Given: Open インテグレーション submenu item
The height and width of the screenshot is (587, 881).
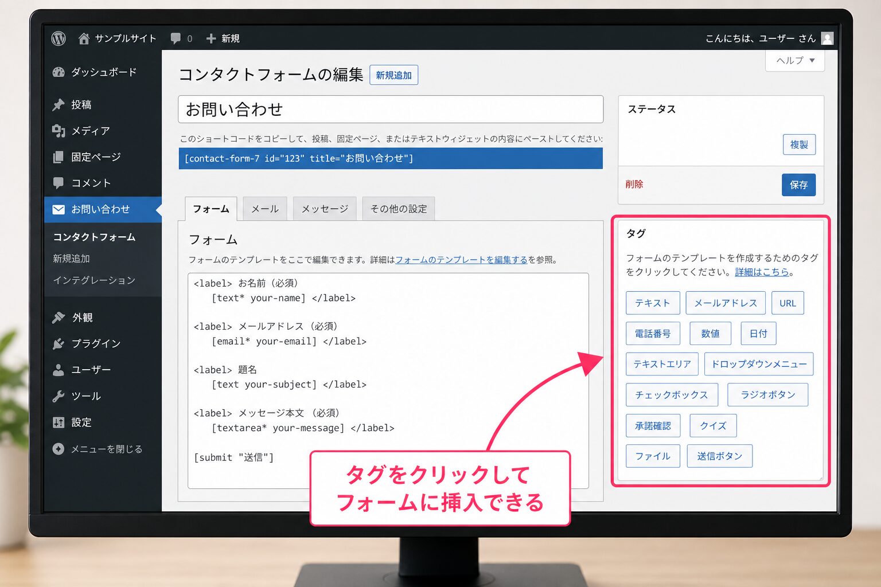Looking at the screenshot, I should click(94, 280).
